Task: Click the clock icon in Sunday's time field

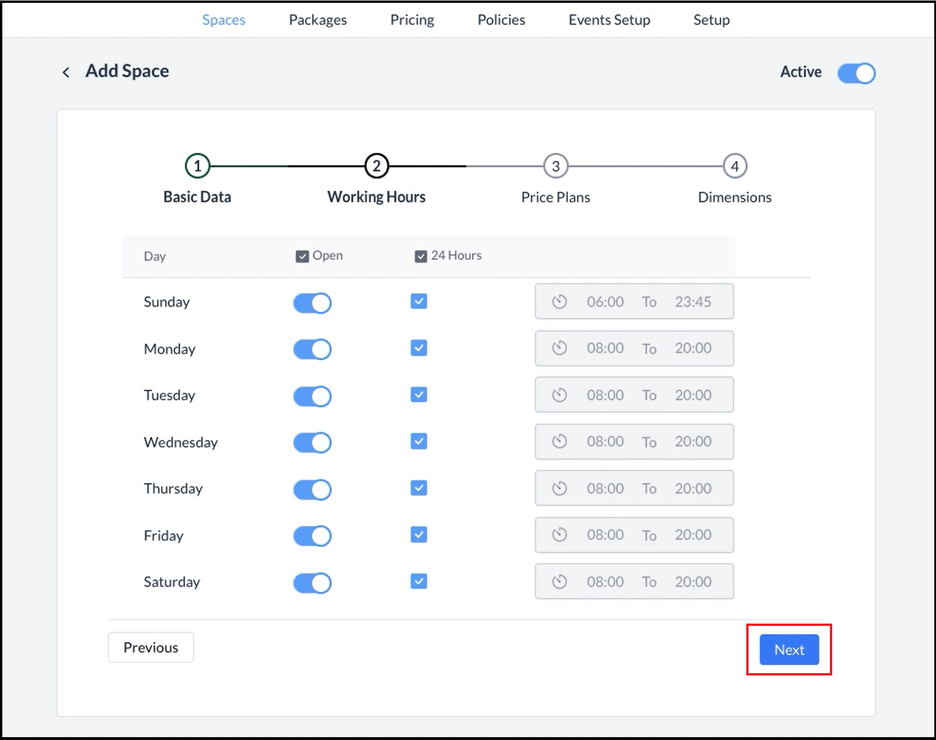Action: [x=559, y=301]
